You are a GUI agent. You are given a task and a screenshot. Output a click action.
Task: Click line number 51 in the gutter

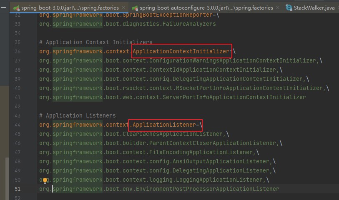click(x=18, y=189)
